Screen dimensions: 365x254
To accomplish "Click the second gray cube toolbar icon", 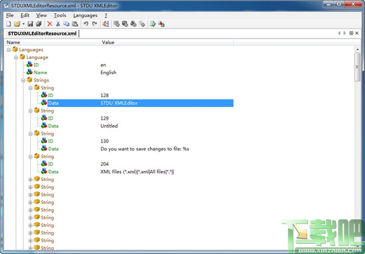I will click(125, 24).
